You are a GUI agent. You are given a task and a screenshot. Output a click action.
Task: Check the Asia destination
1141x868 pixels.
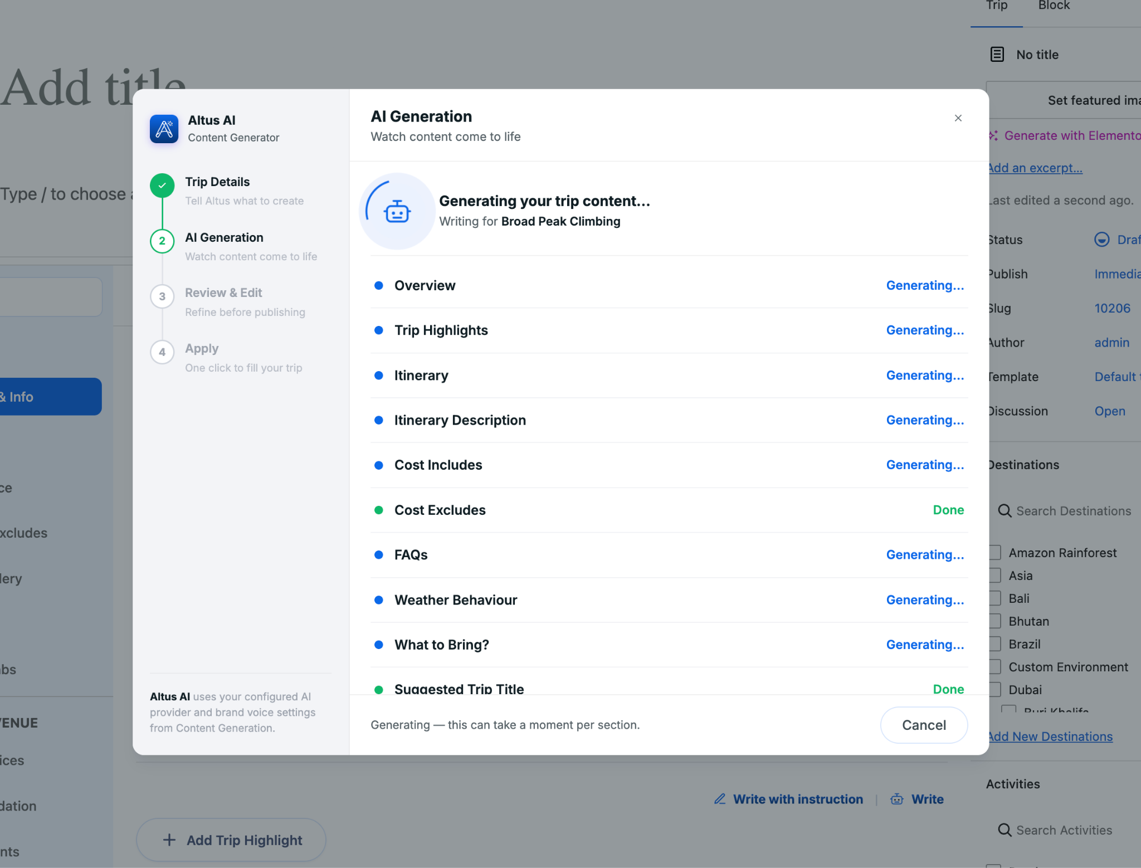click(x=994, y=575)
